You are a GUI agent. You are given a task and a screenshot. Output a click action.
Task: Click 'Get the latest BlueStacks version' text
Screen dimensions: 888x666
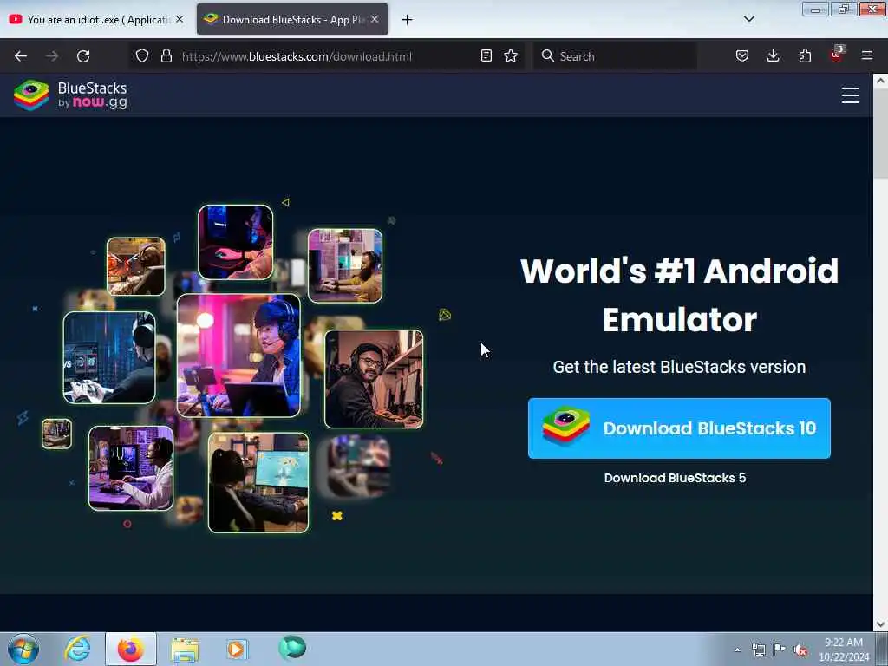click(679, 367)
